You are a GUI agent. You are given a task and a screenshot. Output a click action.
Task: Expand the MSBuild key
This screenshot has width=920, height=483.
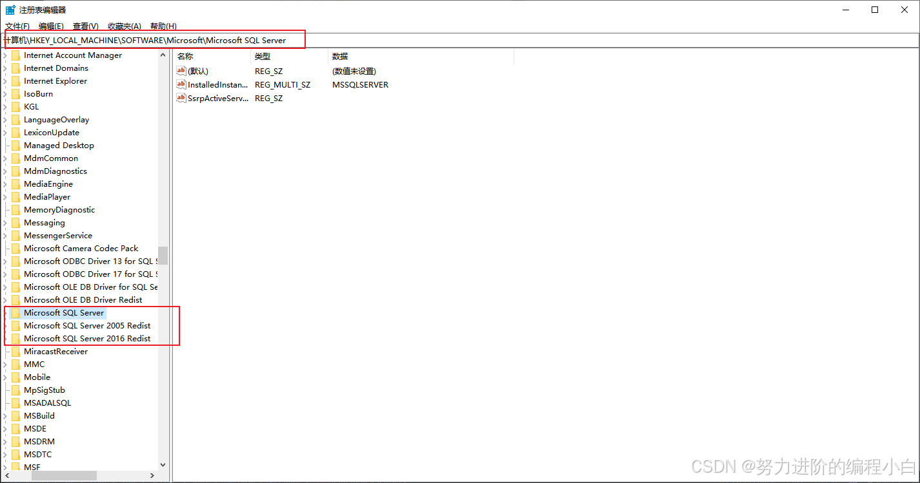pyautogui.click(x=6, y=416)
